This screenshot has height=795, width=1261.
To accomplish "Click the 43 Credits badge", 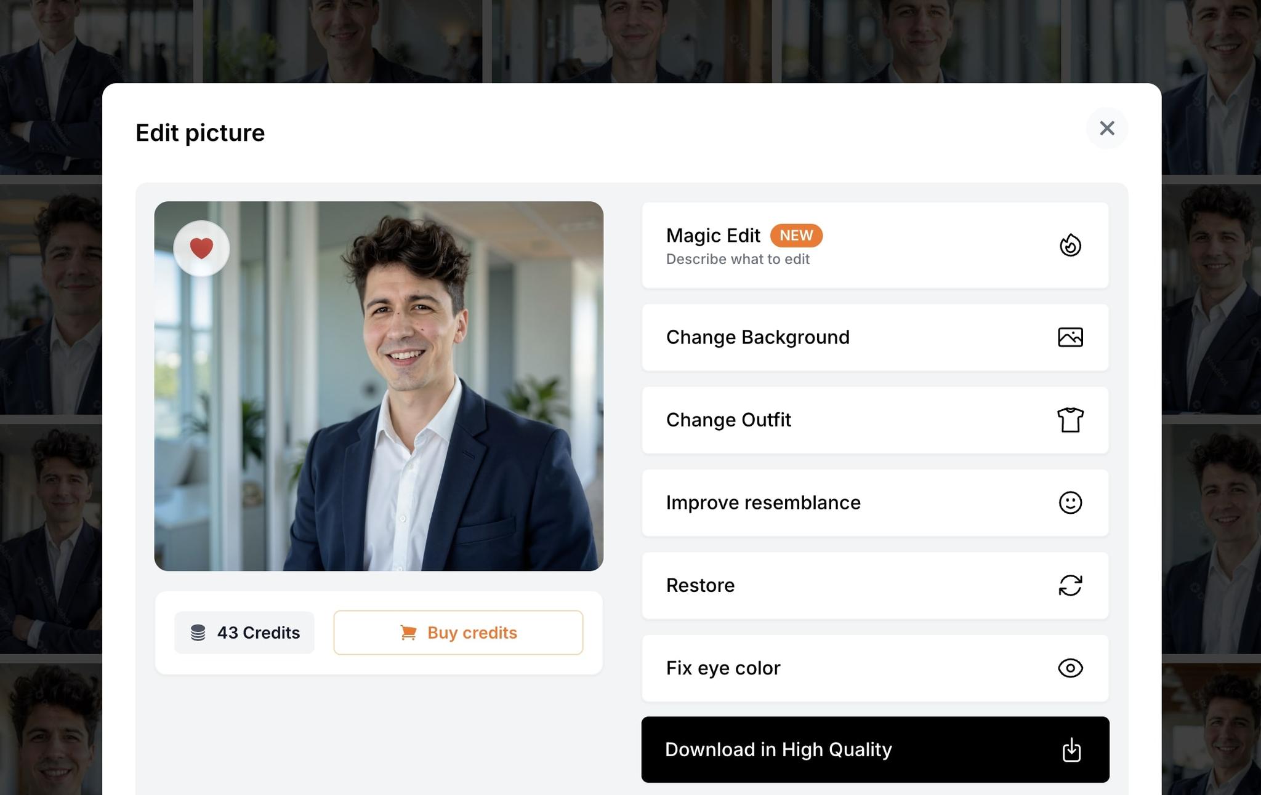I will click(244, 632).
